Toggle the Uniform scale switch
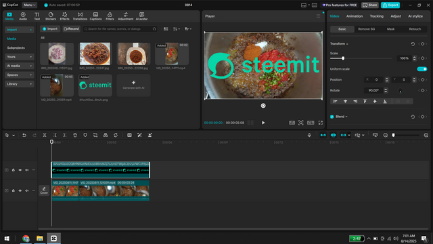The height and width of the screenshot is (244, 433). coord(421,69)
